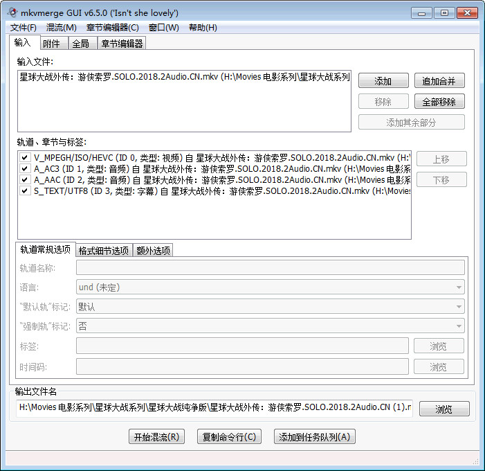The image size is (485, 471).
Task: Open the 混流(M) menu
Action: click(x=61, y=28)
